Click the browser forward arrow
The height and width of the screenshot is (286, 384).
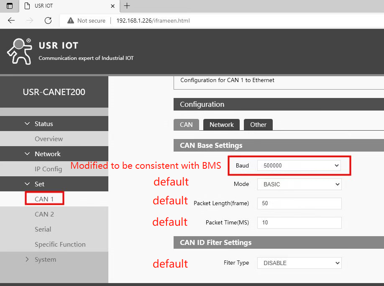[x=30, y=21]
